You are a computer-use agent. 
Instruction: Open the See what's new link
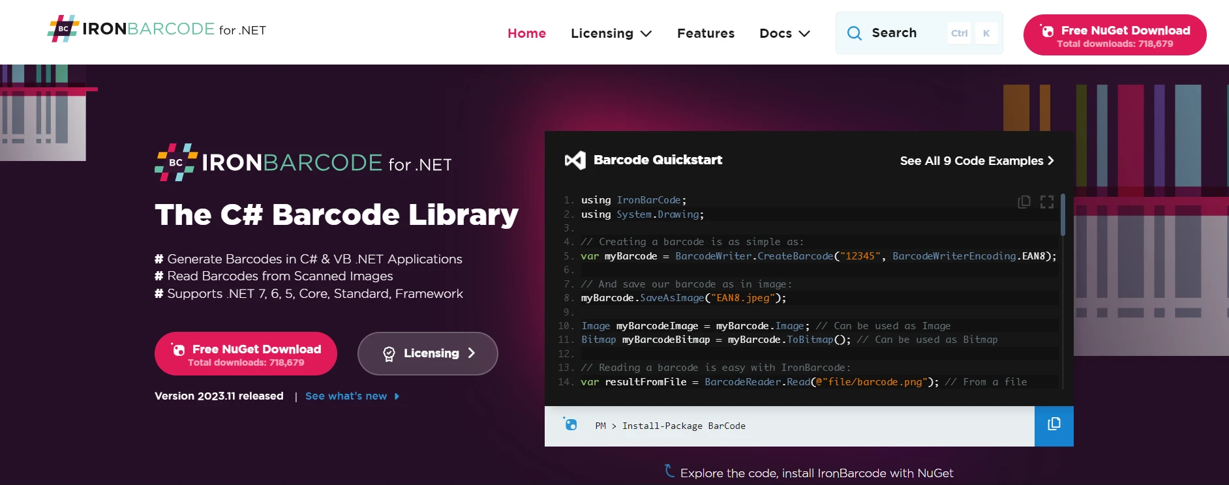pyautogui.click(x=352, y=396)
